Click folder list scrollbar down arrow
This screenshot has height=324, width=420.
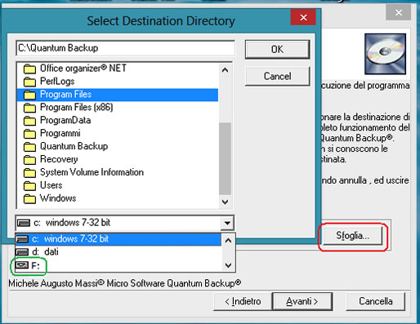coord(225,202)
